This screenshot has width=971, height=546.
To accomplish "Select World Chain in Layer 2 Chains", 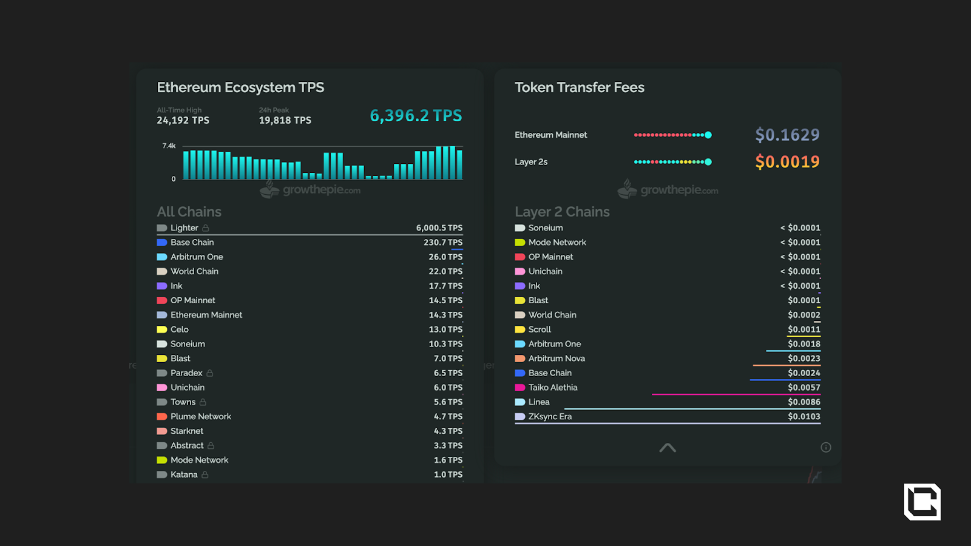I will coord(668,315).
